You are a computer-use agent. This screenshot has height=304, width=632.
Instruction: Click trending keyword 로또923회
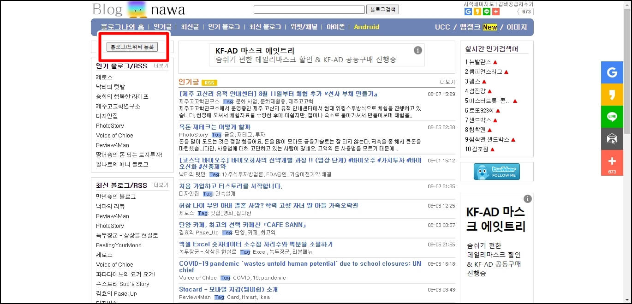[x=482, y=110]
